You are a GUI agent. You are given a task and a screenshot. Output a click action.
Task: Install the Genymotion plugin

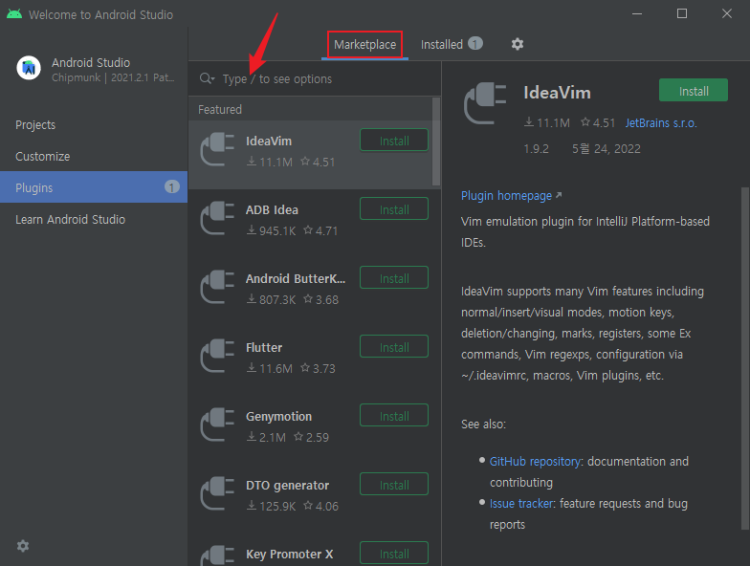tap(394, 415)
